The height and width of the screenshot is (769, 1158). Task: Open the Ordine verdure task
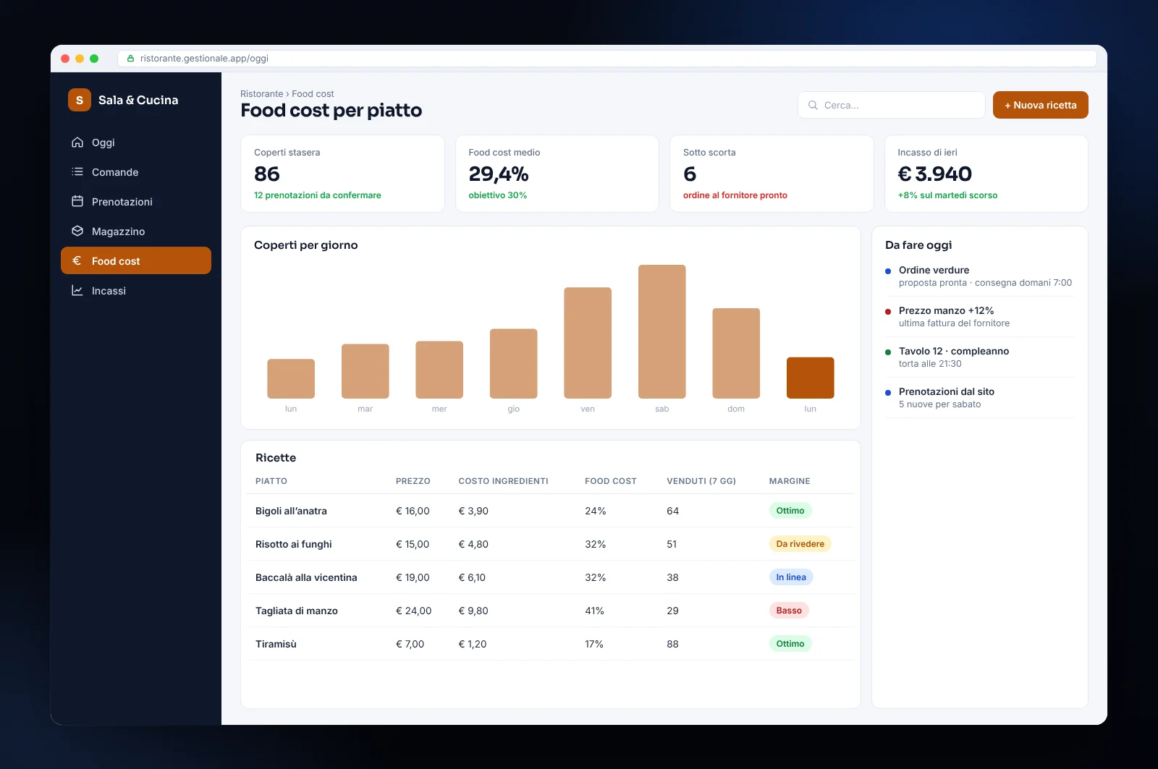click(979, 276)
